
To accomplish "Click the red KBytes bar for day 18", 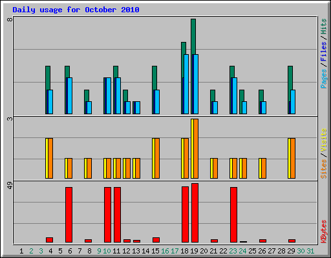I will tap(186, 215).
